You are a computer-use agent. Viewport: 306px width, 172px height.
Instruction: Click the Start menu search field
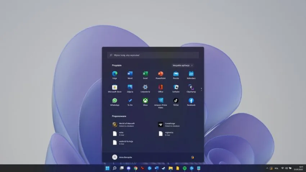153,55
